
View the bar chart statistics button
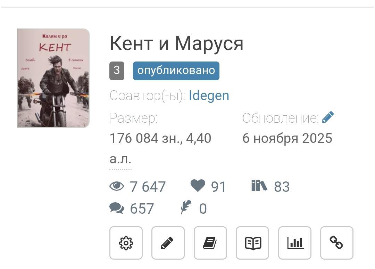point(295,243)
